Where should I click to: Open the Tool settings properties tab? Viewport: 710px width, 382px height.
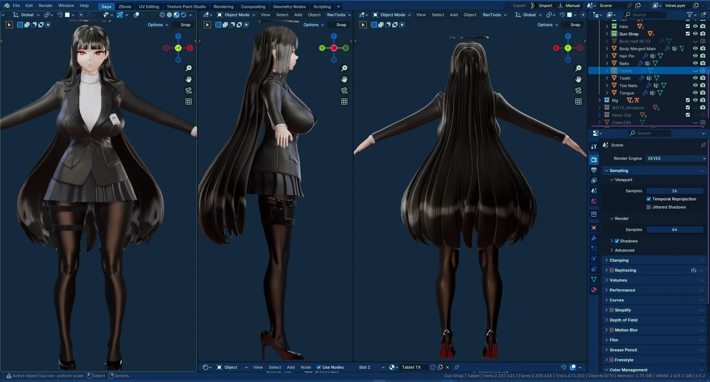tap(594, 146)
